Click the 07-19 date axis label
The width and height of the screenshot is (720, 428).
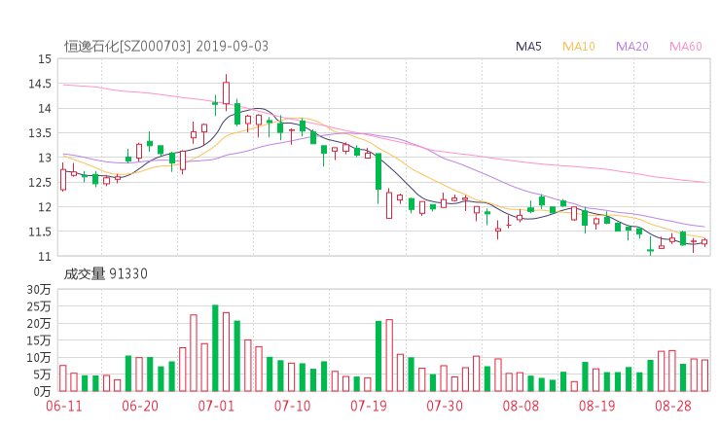[369, 406]
